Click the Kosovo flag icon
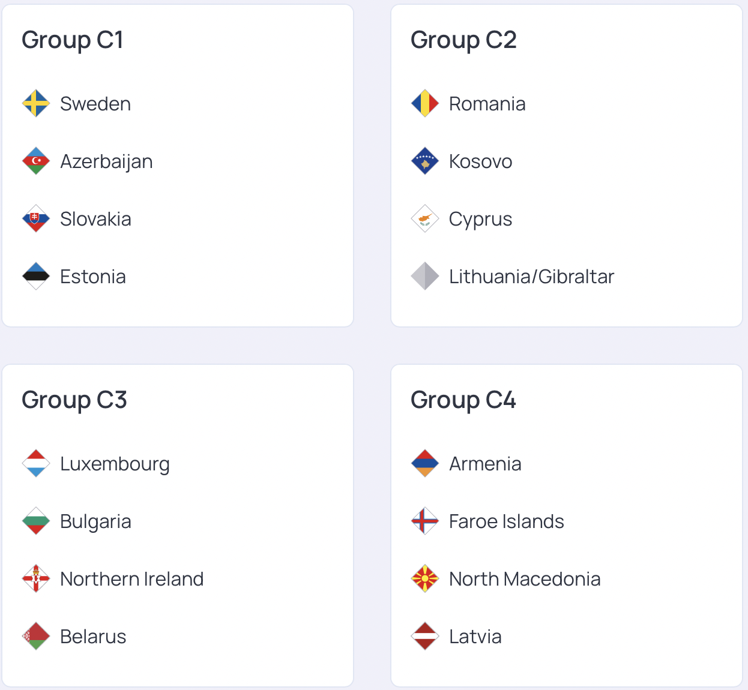This screenshot has width=748, height=690. coord(425,161)
